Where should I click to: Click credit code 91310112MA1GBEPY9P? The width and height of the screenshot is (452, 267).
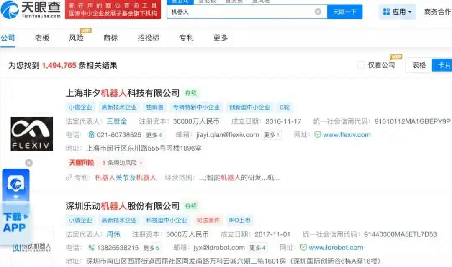pyautogui.click(x=413, y=121)
